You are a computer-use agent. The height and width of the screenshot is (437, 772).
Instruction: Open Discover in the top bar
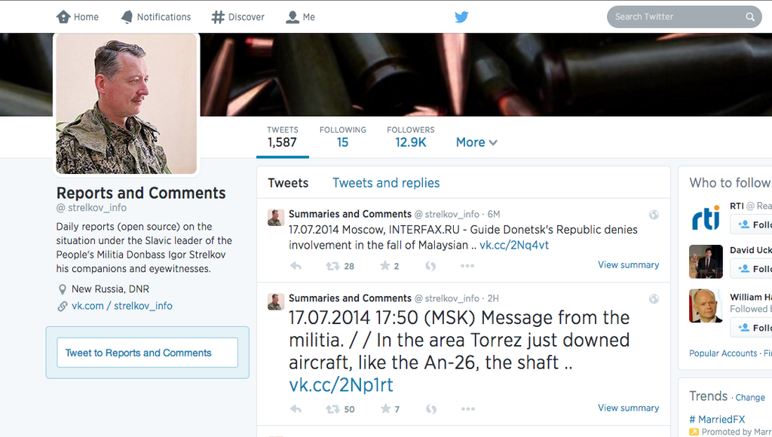point(238,17)
